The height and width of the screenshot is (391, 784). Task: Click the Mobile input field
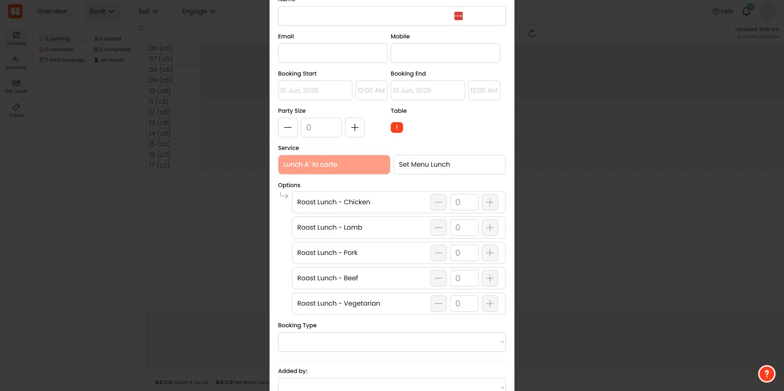[445, 53]
